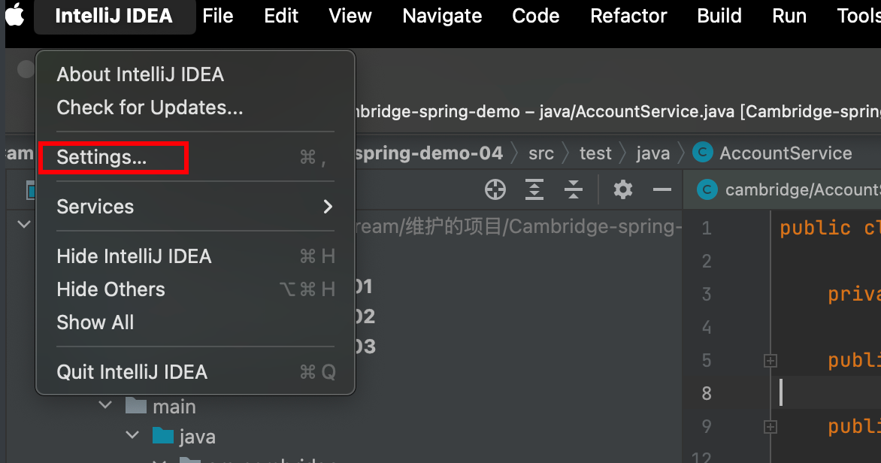Hide the project tool window with minus icon
Viewport: 881px width, 463px height.
pyautogui.click(x=662, y=190)
